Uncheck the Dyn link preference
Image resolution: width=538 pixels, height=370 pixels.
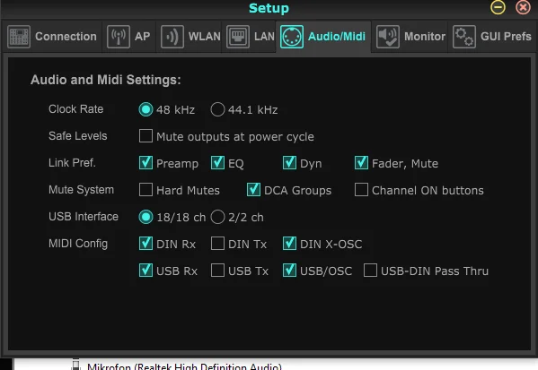click(289, 162)
